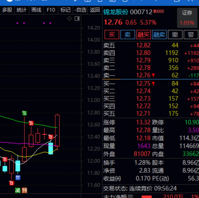This screenshot has width=199, height=198.
Task: Select the 卖四 row priced 12.80
Action: (x=151, y=53)
